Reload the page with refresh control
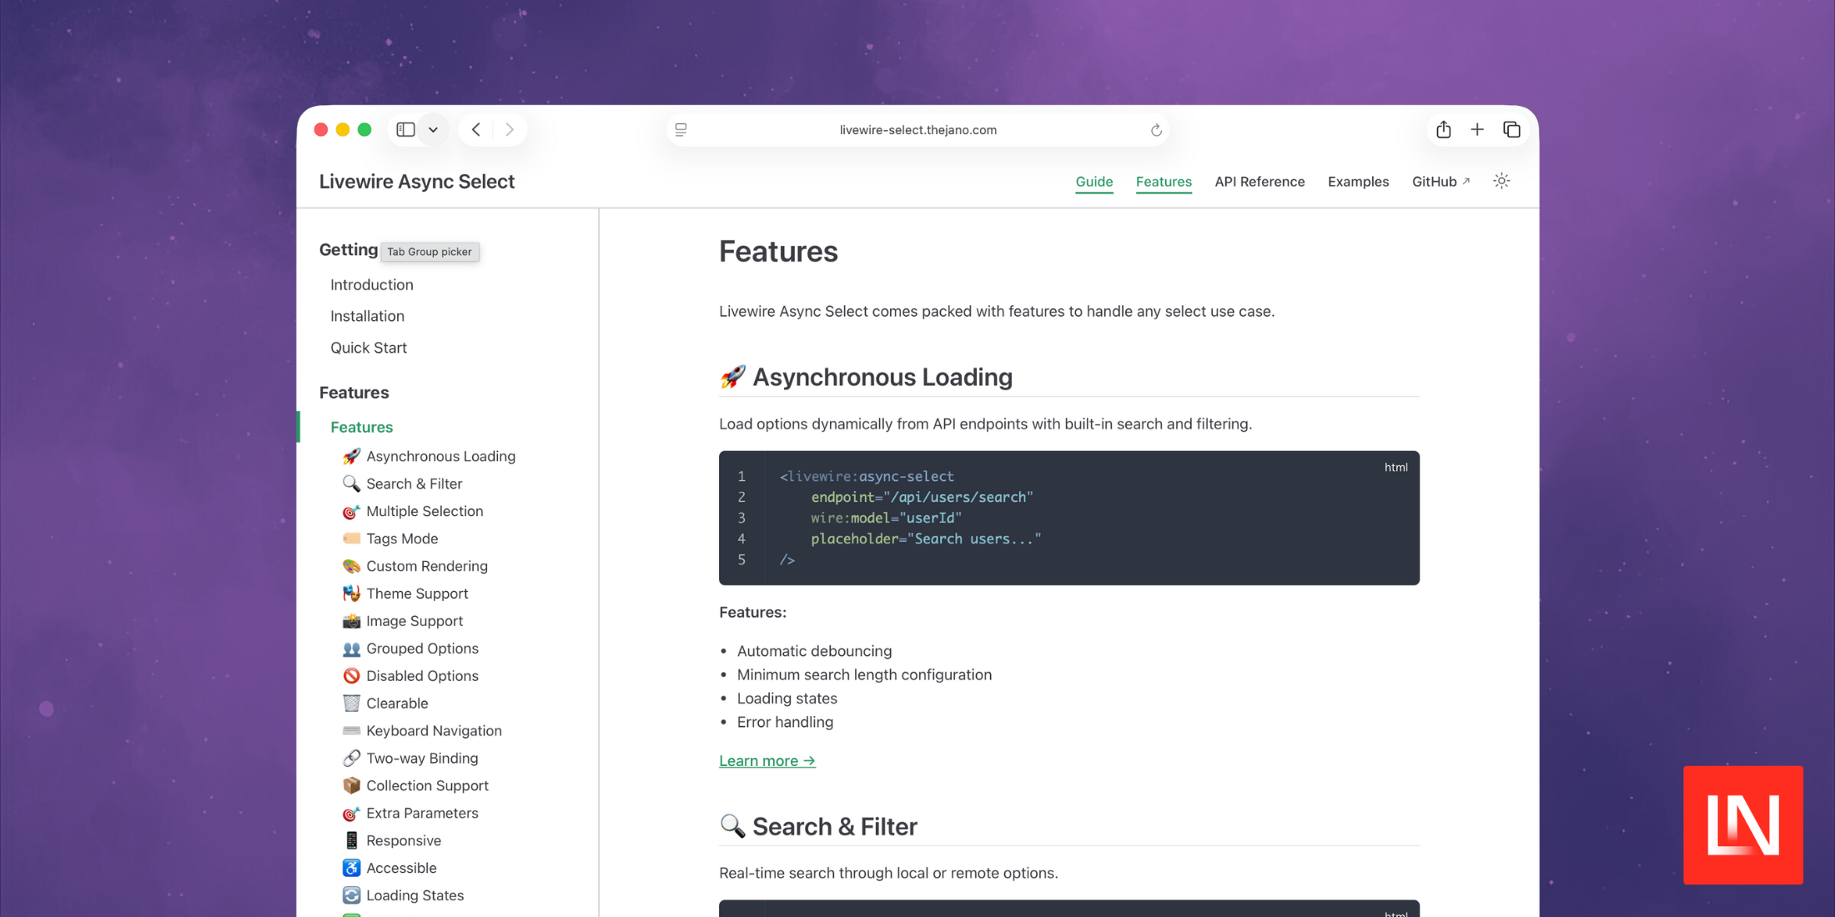 1156,129
